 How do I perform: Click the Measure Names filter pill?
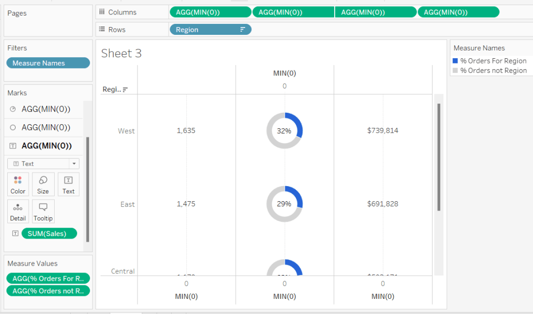[x=48, y=63]
